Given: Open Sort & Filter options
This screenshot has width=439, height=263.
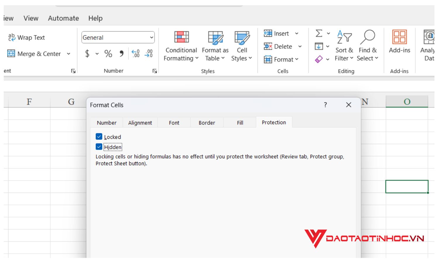Looking at the screenshot, I should click(344, 47).
